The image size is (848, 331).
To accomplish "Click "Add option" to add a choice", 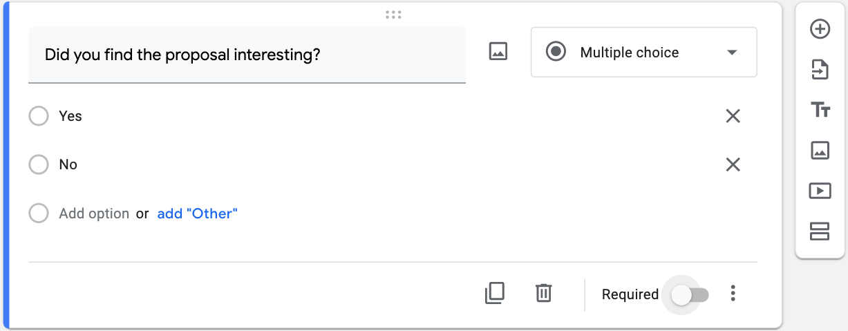I will click(94, 214).
